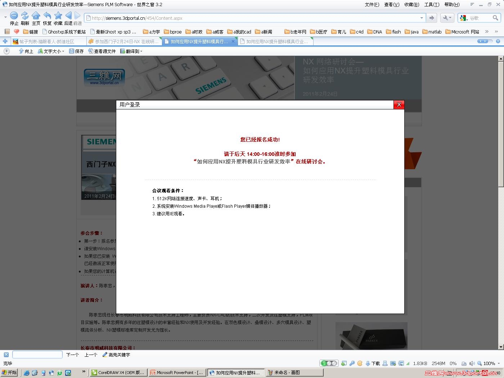This screenshot has height=378, width=504.
Task: Click the search magnifier icon
Action: pos(495,18)
